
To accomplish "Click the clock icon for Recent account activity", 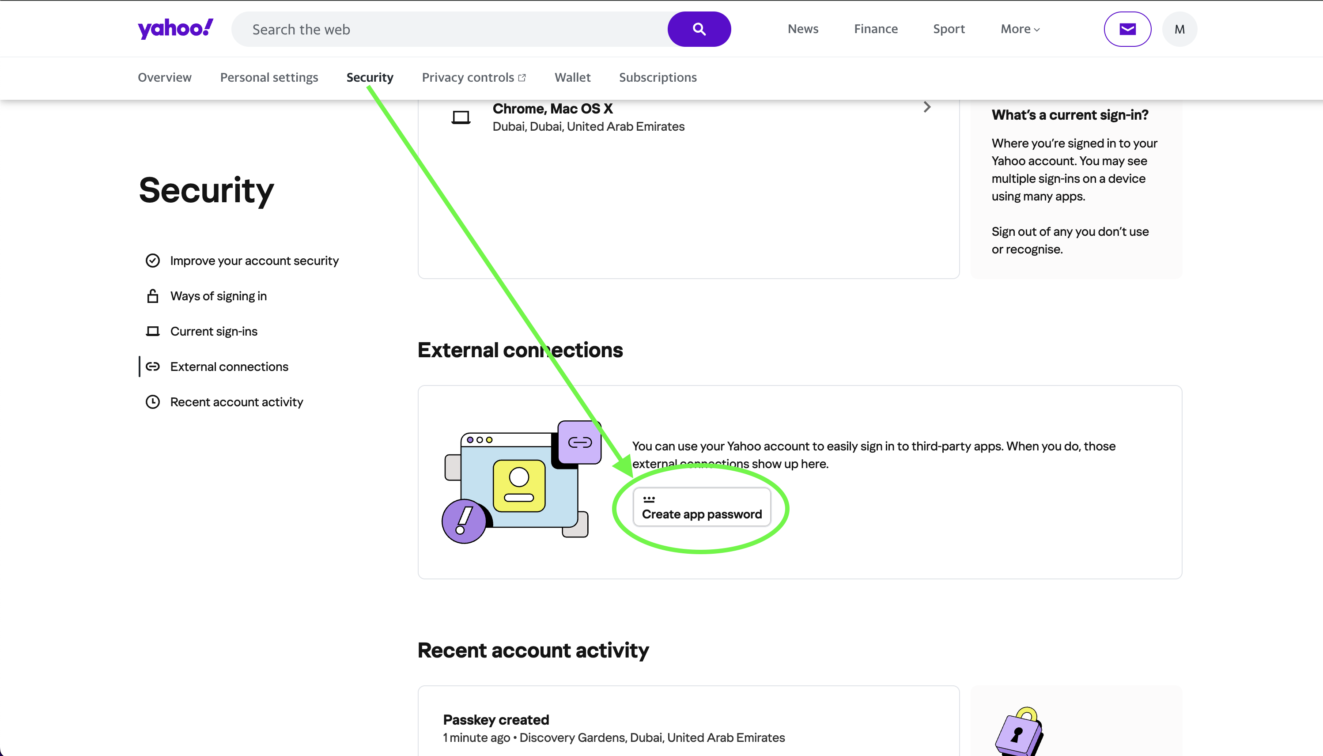I will click(153, 402).
